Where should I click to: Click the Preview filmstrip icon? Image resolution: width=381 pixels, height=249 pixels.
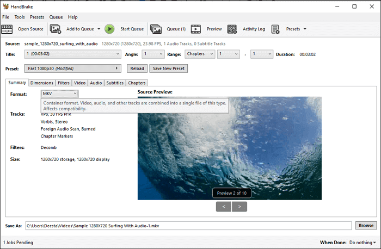196,29
